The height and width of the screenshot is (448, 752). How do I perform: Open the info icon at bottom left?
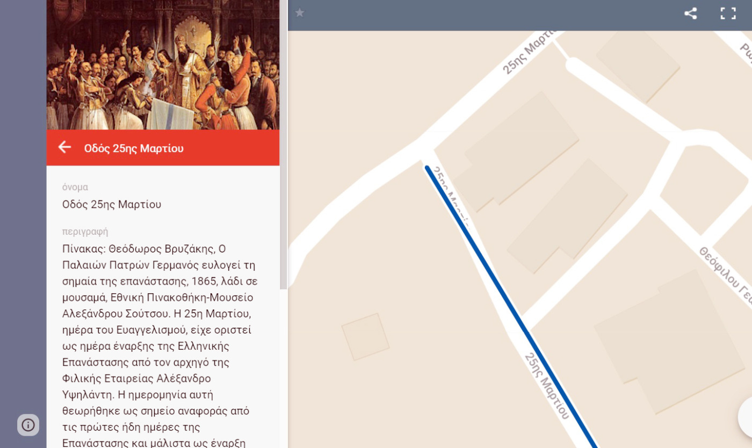(x=28, y=425)
